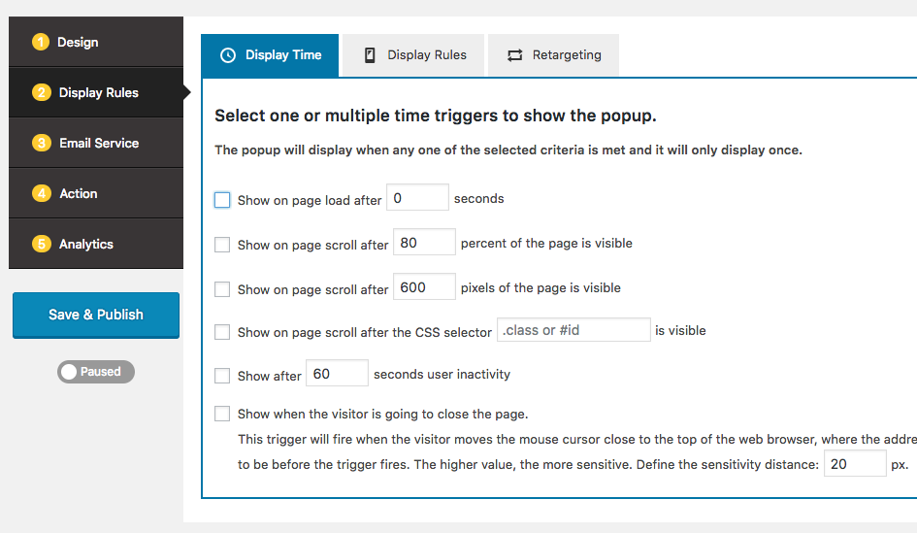Viewport: 917px width, 533px height.
Task: Click the step 3 Email Service badge
Action: tap(41, 143)
